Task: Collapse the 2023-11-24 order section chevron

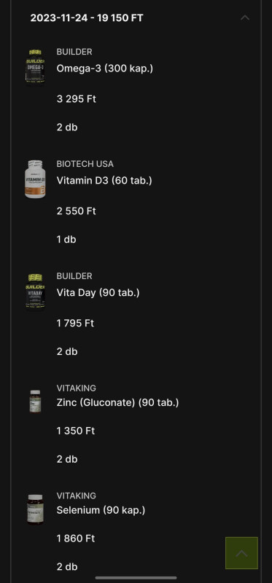Action: pos(244,17)
